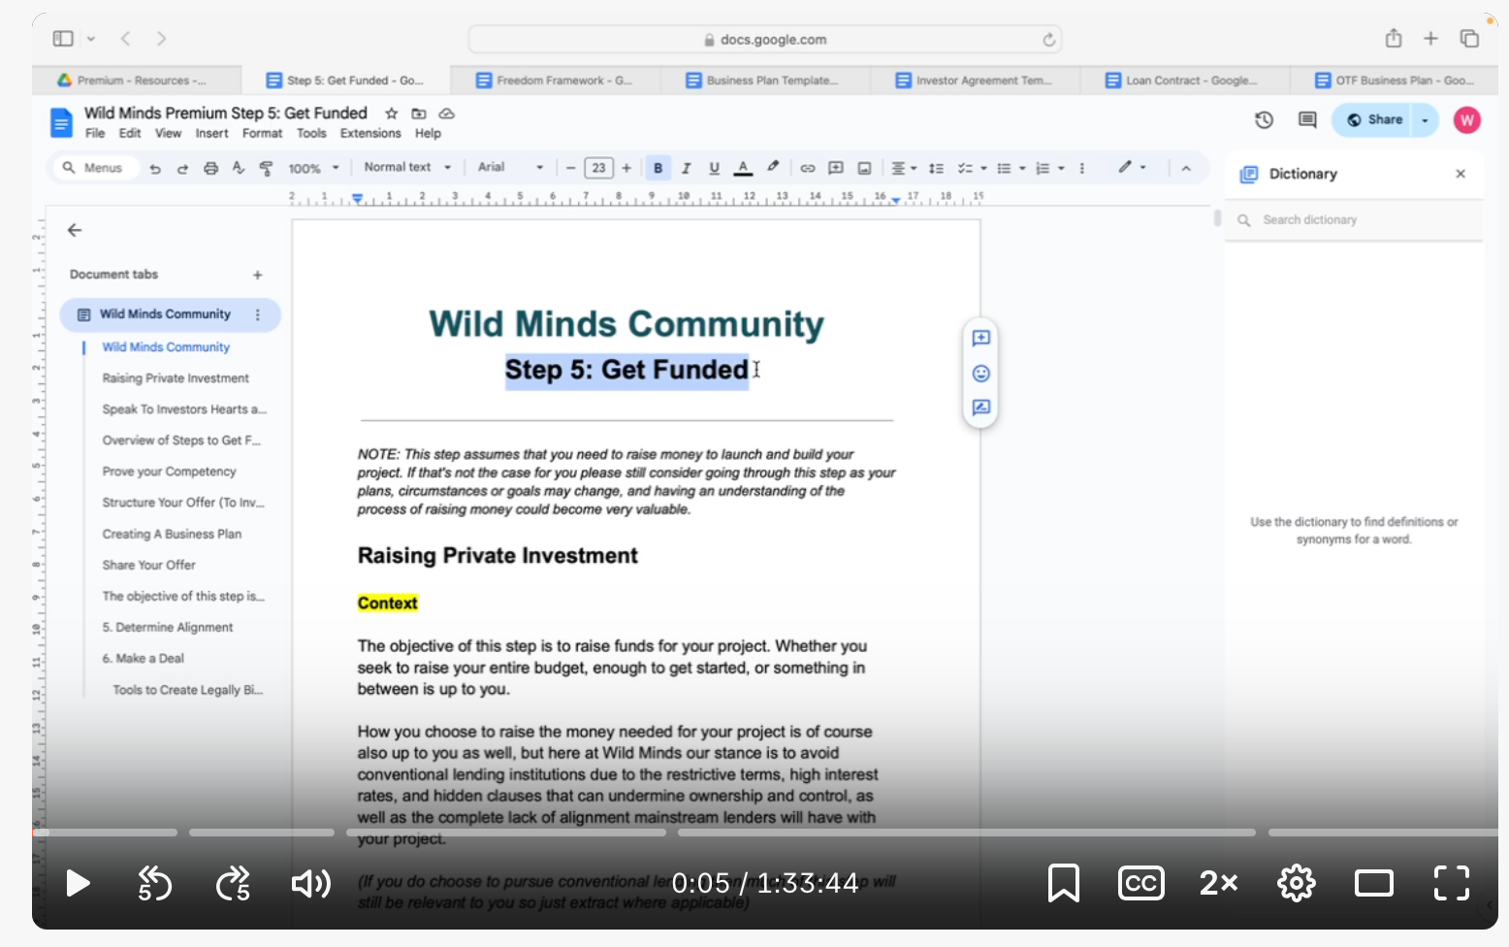Click the insert link icon
Viewport: 1509px width, 947px height.
pos(807,168)
